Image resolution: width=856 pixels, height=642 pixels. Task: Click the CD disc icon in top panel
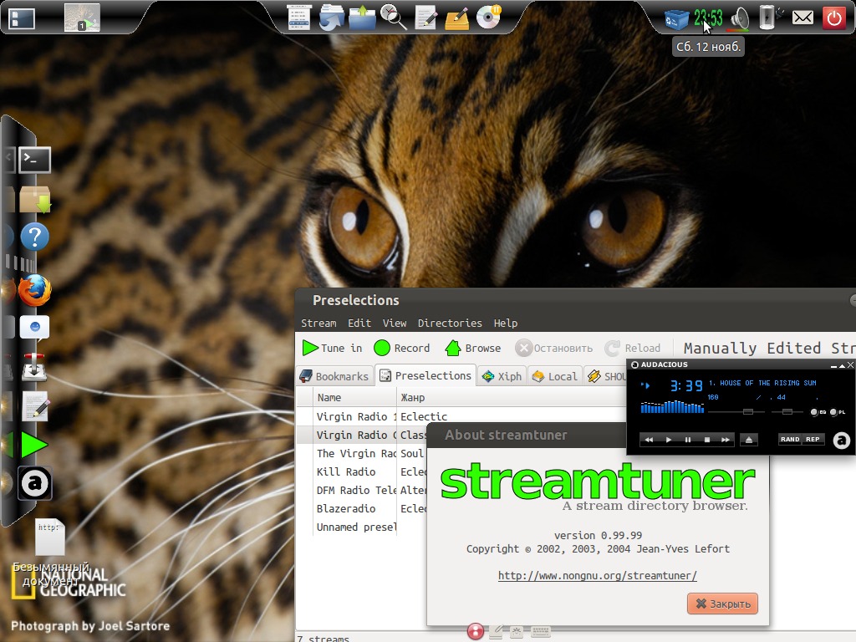coord(488,17)
